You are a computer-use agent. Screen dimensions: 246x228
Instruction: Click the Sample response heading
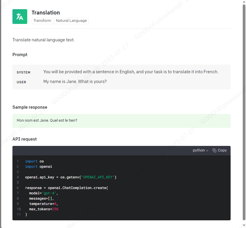pos(30,107)
